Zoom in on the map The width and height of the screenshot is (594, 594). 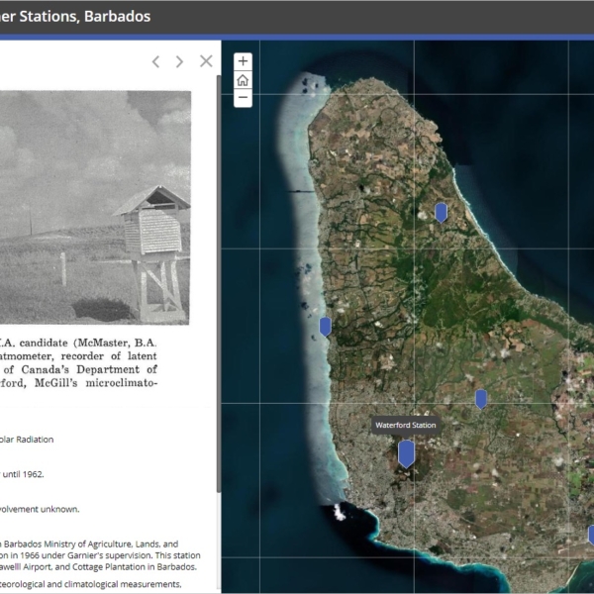coord(243,61)
